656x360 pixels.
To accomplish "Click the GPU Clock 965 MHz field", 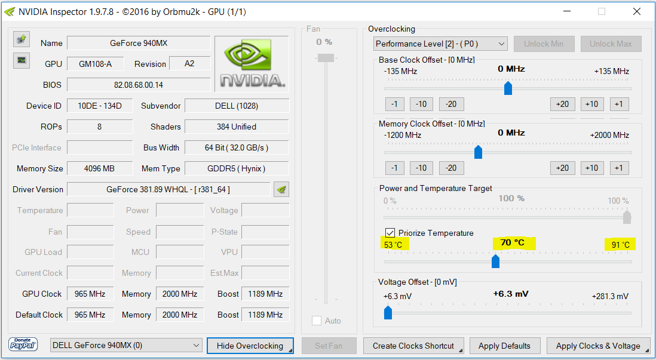I will click(x=90, y=294).
